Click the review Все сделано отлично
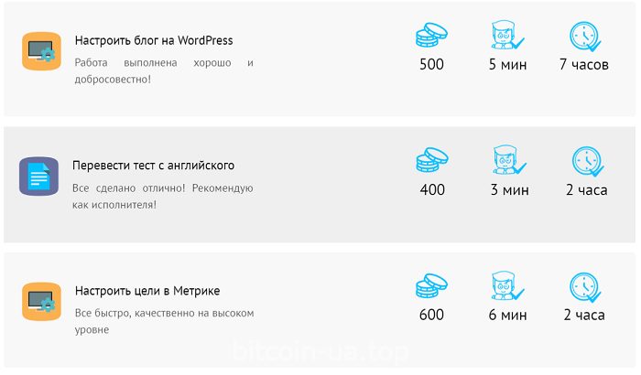 [163, 196]
